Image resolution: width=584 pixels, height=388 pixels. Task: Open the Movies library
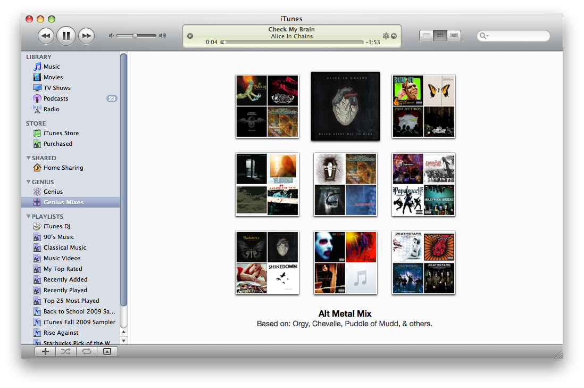[x=71, y=77]
